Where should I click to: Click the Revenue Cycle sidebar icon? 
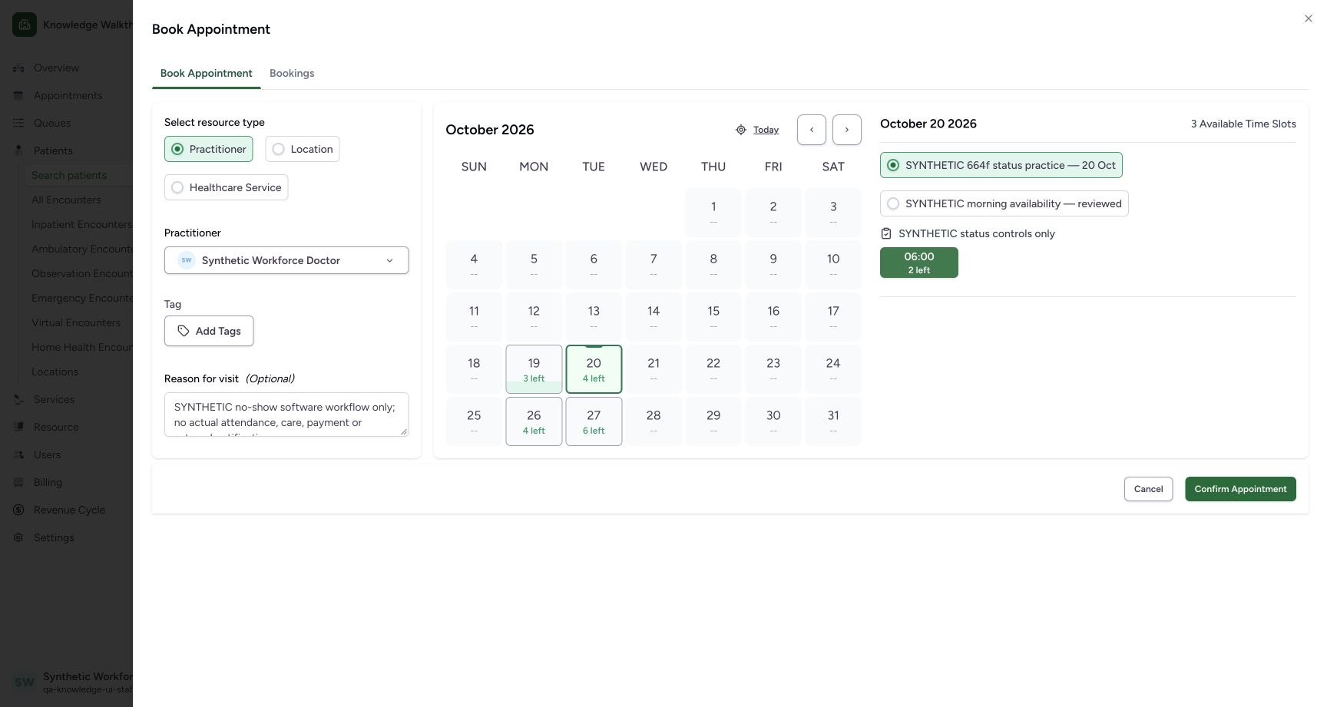18,510
